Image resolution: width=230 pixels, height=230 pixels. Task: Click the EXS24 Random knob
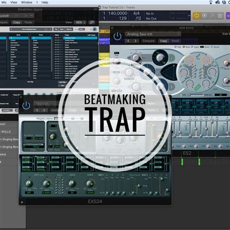tap(53, 137)
